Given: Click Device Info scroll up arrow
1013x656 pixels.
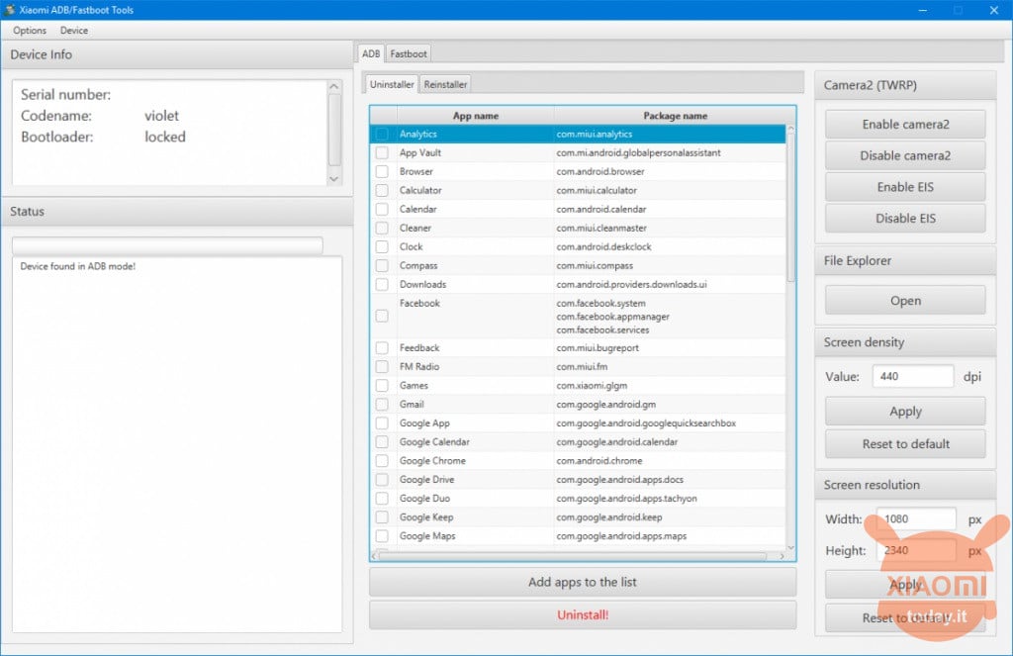Looking at the screenshot, I should (x=334, y=87).
